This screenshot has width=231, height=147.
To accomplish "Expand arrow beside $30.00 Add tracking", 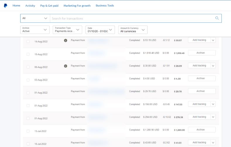I will pos(213,66).
